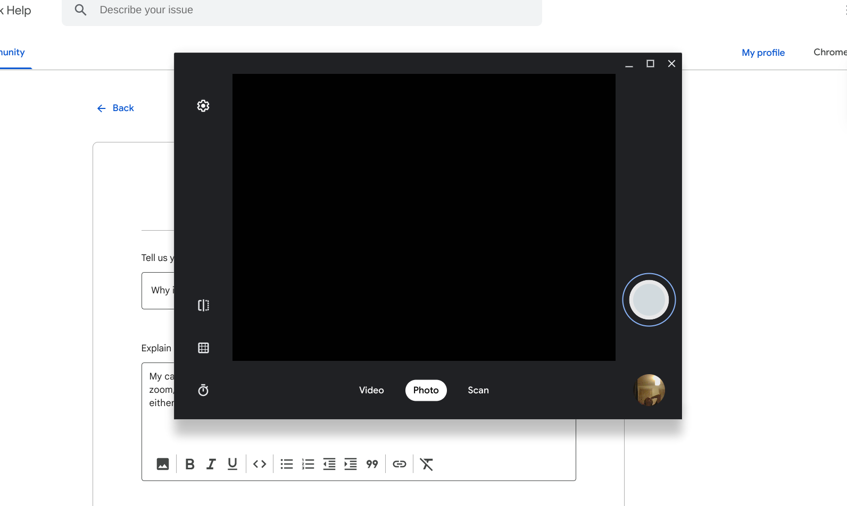This screenshot has width=847, height=506.
Task: Toggle italic formatting
Action: (x=211, y=464)
